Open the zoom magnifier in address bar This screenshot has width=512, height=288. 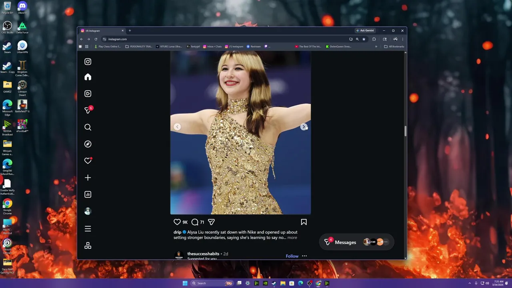(357, 39)
